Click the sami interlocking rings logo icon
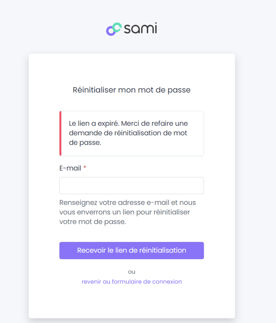The height and width of the screenshot is (323, 276). pyautogui.click(x=114, y=29)
